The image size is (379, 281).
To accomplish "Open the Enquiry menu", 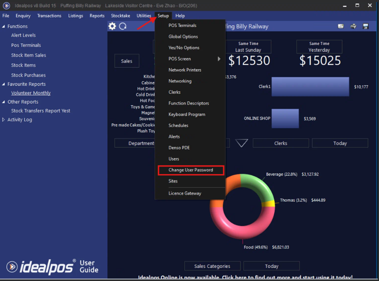I will pyautogui.click(x=23, y=16).
